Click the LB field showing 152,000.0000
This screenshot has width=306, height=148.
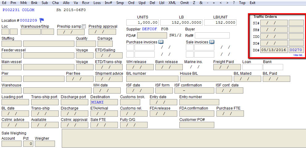click(181, 22)
